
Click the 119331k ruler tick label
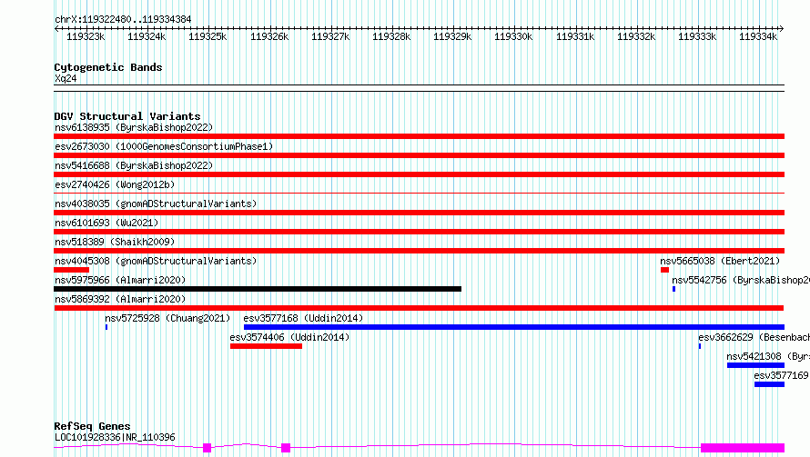pos(575,36)
